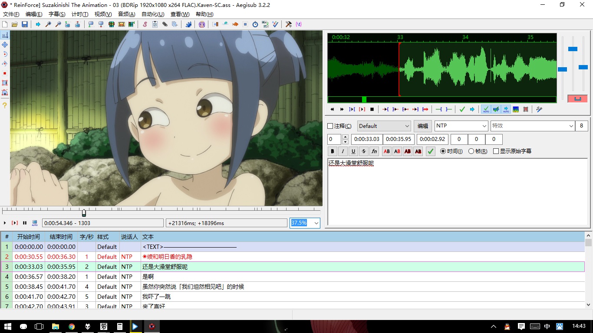The width and height of the screenshot is (593, 333).
Task: Jump video to time (blue arrow icon)
Action: click(x=38, y=24)
